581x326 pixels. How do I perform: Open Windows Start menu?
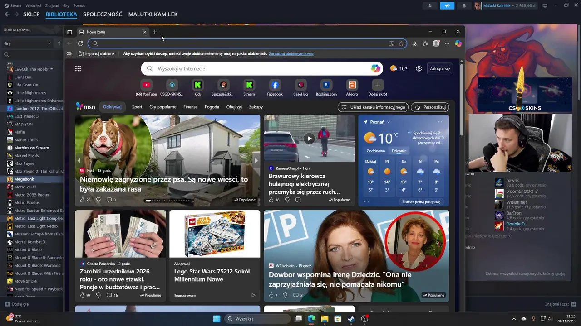pyautogui.click(x=217, y=319)
